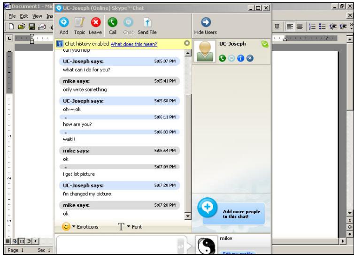Open the Font dropdown
This screenshot has height=255, width=354.
130,226
